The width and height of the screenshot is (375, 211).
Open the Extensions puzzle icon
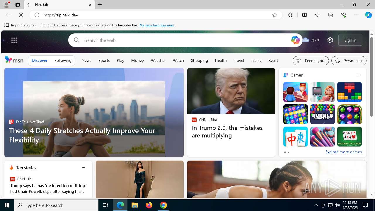tap(290, 15)
